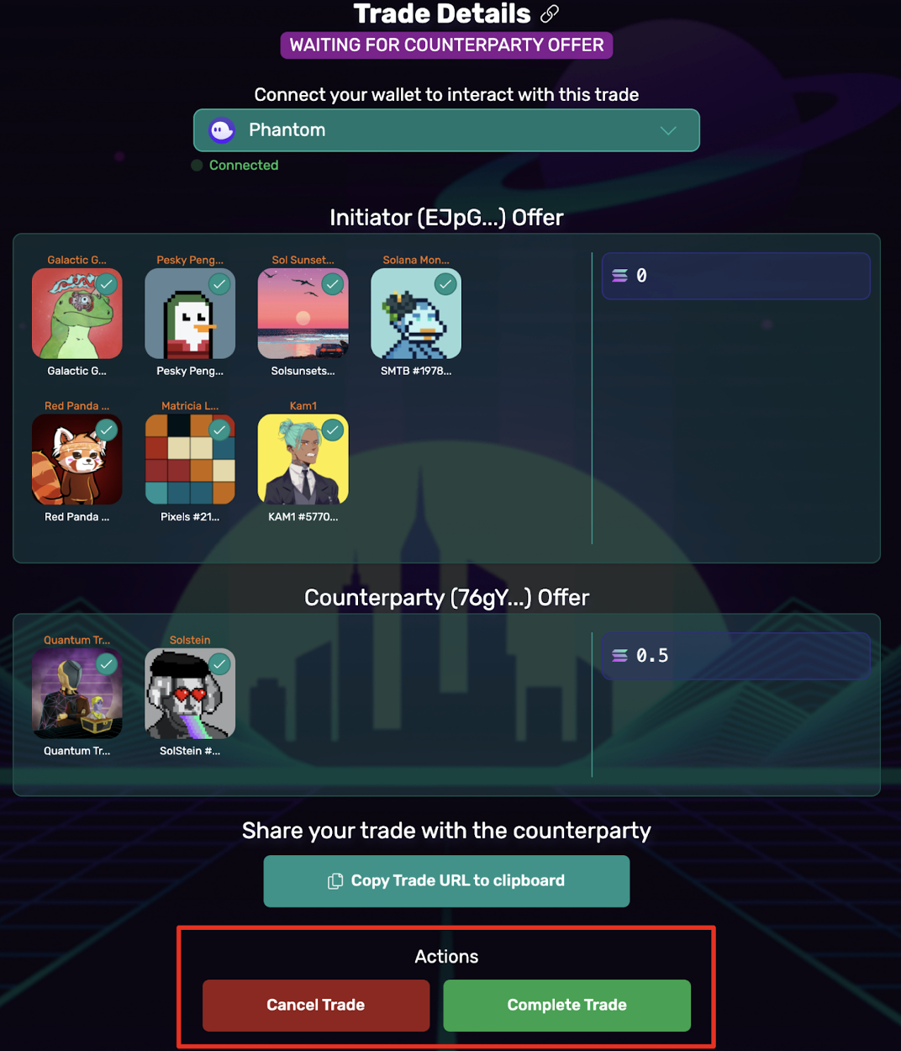Click the Cancel Trade button

point(316,1006)
